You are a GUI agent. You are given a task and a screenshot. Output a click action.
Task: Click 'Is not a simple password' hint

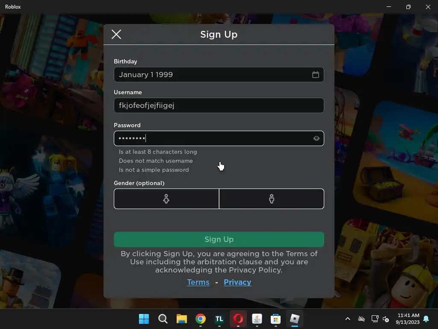154,170
